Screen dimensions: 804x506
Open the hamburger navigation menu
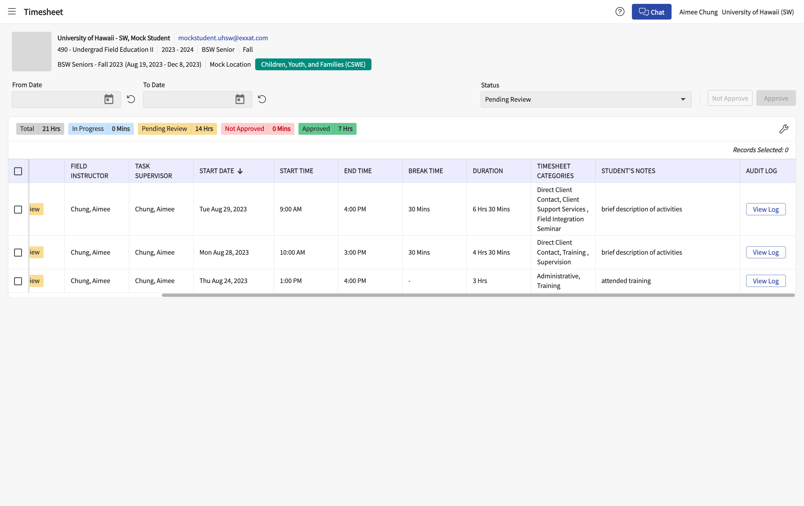click(12, 12)
